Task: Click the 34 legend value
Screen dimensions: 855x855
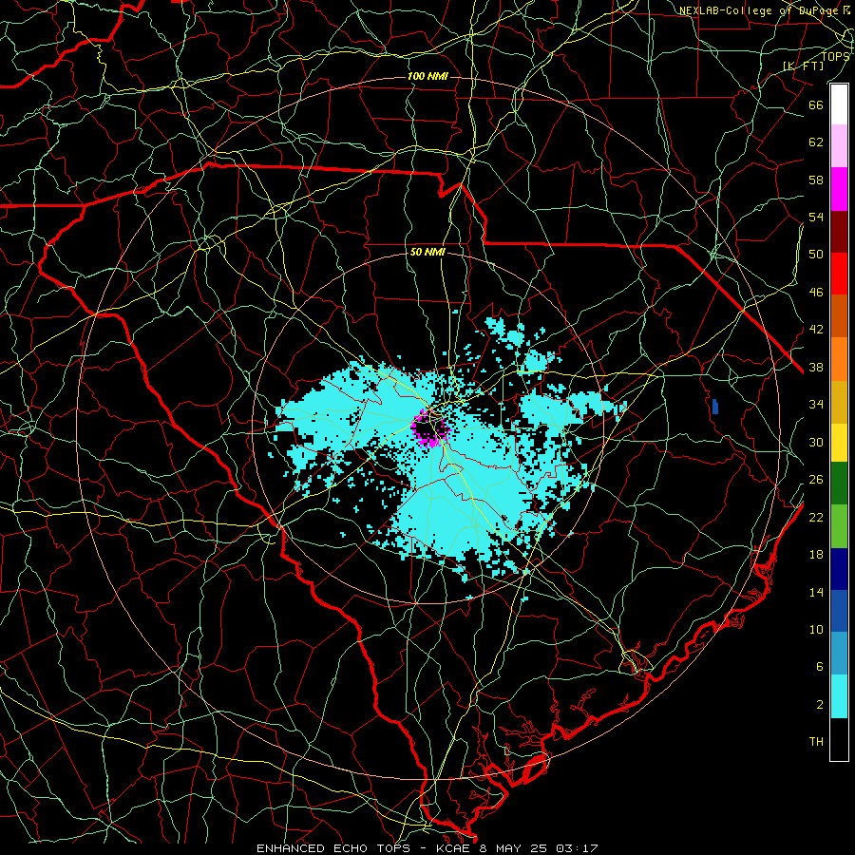Action: tap(816, 405)
